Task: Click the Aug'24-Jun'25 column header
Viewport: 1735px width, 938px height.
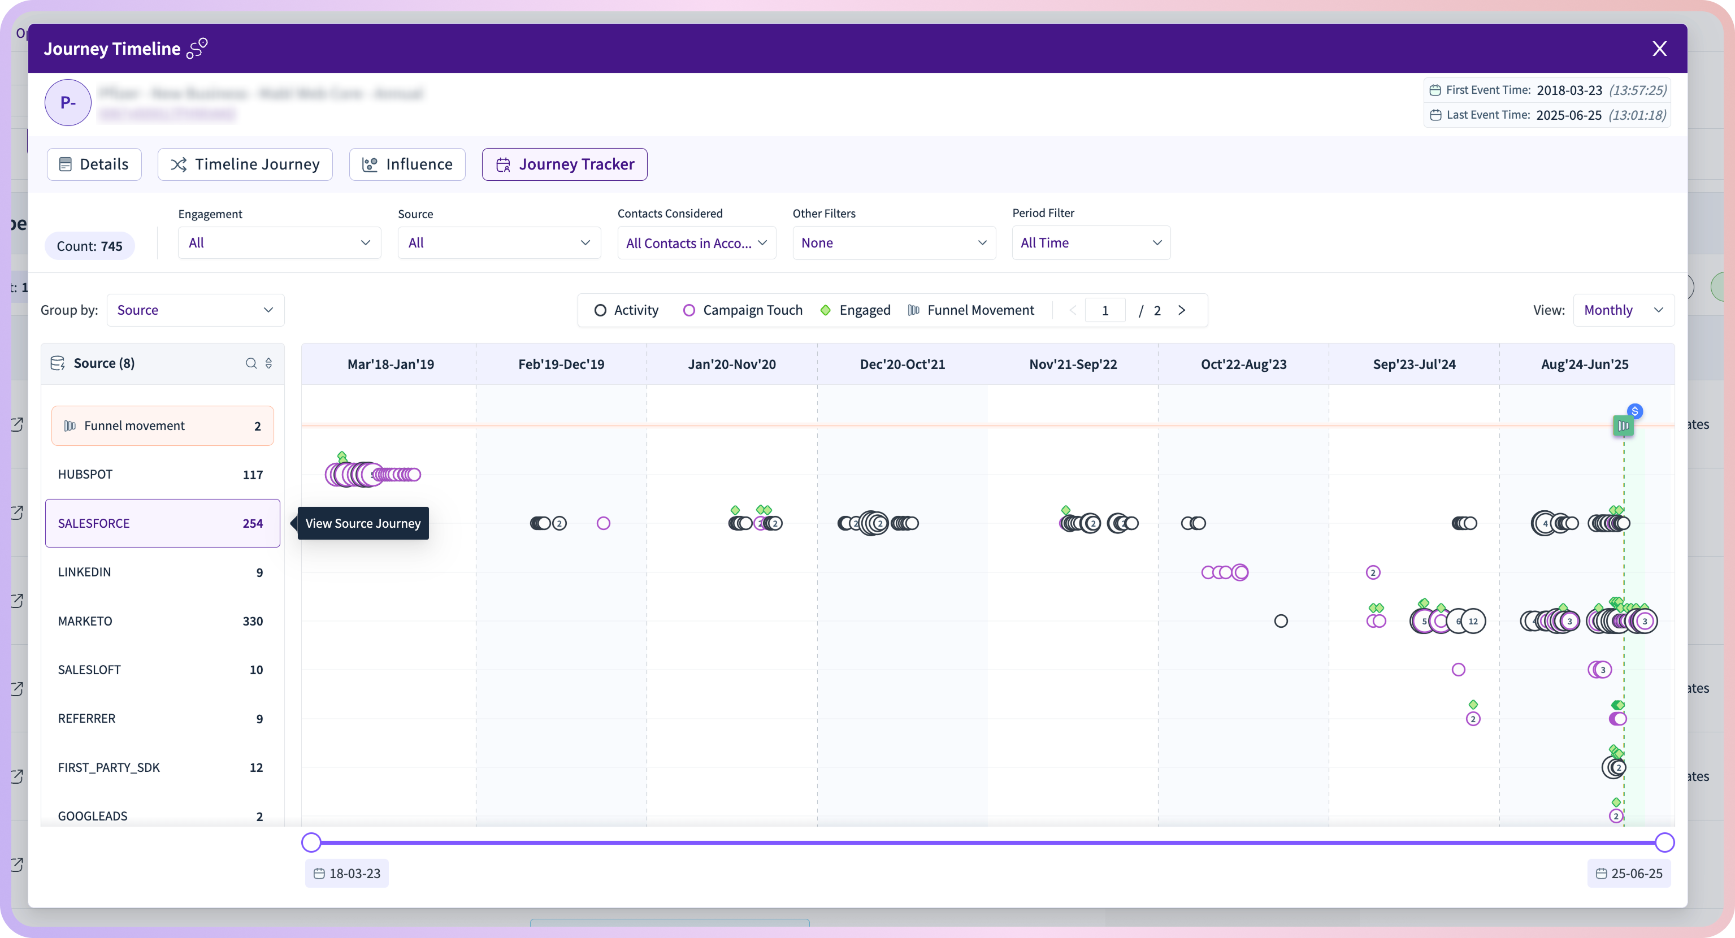Action: 1584,364
